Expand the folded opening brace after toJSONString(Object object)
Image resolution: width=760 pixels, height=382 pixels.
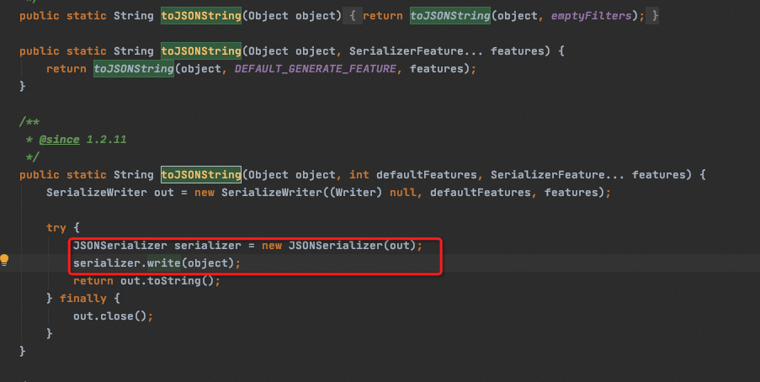353,16
